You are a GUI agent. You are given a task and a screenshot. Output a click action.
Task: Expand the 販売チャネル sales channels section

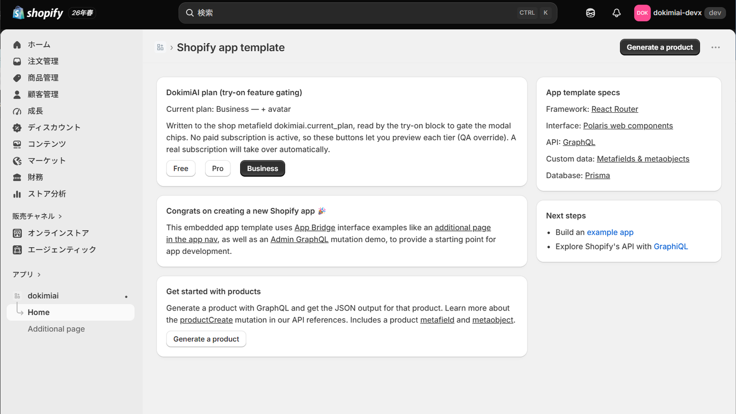click(37, 216)
